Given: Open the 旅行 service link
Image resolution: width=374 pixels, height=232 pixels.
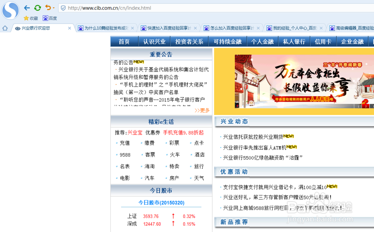Looking at the screenshot, I should point(199,166).
